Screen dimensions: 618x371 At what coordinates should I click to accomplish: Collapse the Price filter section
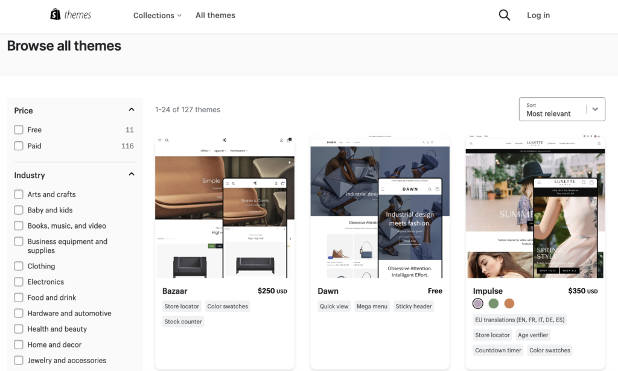point(132,109)
